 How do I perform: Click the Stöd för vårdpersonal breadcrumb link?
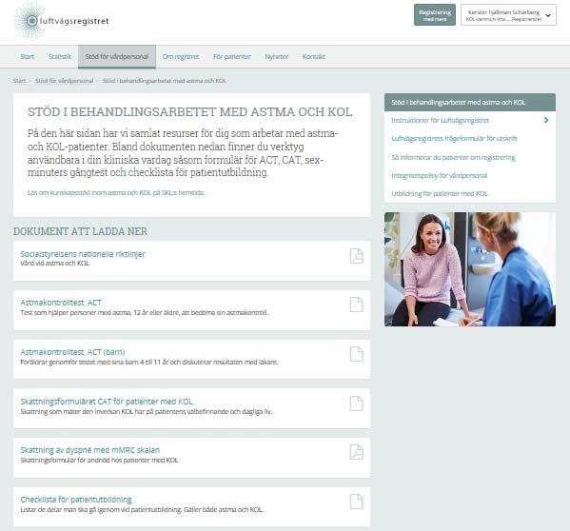click(65, 81)
